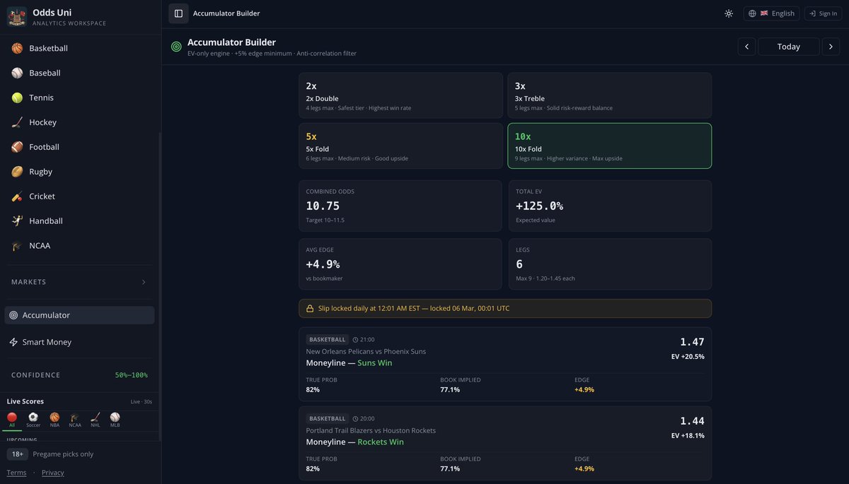This screenshot has height=484, width=849.
Task: Go to previous day arrow
Action: (746, 47)
